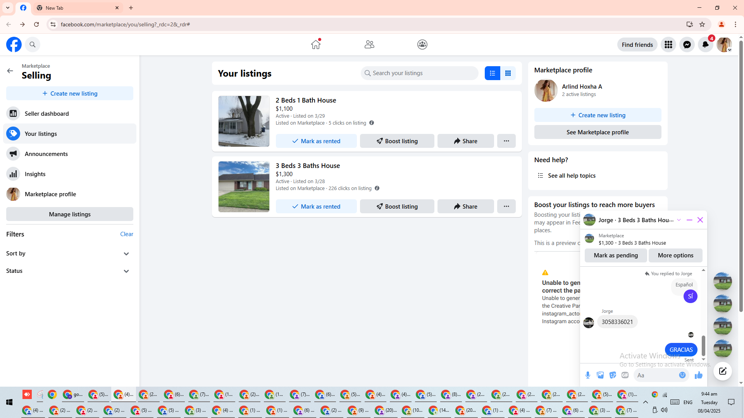Switch listings to grid view
This screenshot has height=418, width=744.
508,73
